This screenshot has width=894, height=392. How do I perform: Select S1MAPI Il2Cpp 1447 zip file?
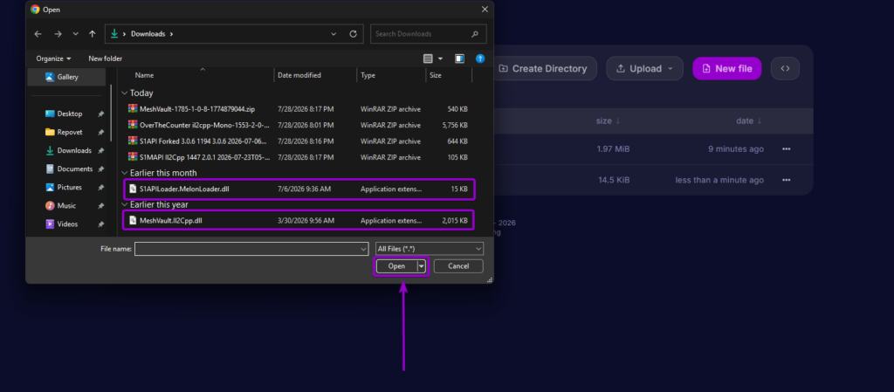coord(299,157)
